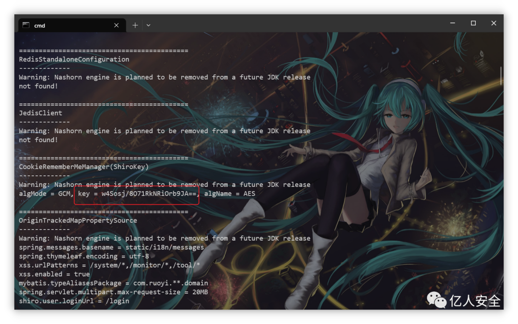Viewport: 518px width, 324px height.
Task: Click the key value w4Sosj/8O71RkNRiOrb9JA==
Action: tap(149, 194)
